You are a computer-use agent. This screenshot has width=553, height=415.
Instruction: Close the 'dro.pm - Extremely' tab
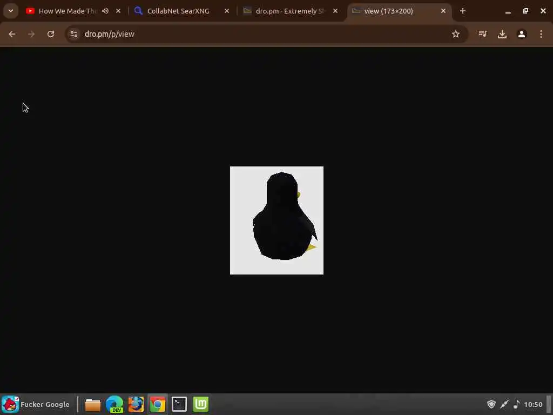tap(335, 11)
